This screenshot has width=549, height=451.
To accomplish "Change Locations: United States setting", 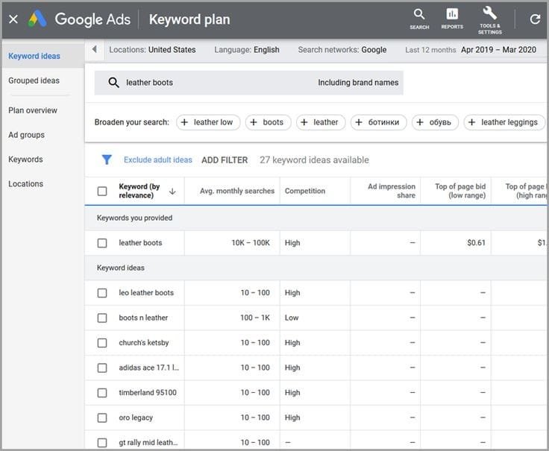I will pos(152,50).
